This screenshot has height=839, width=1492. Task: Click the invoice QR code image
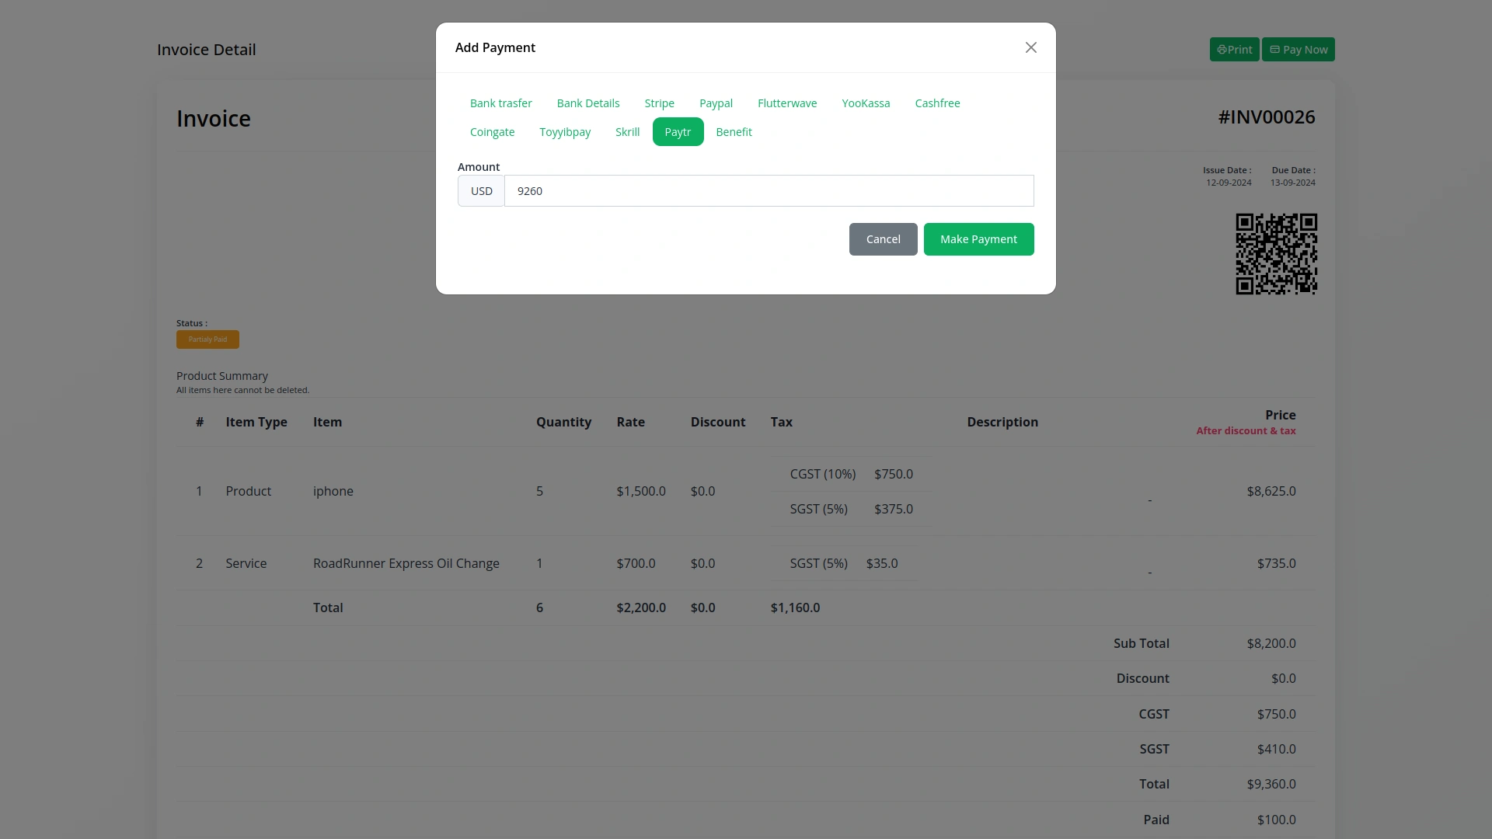click(1276, 254)
